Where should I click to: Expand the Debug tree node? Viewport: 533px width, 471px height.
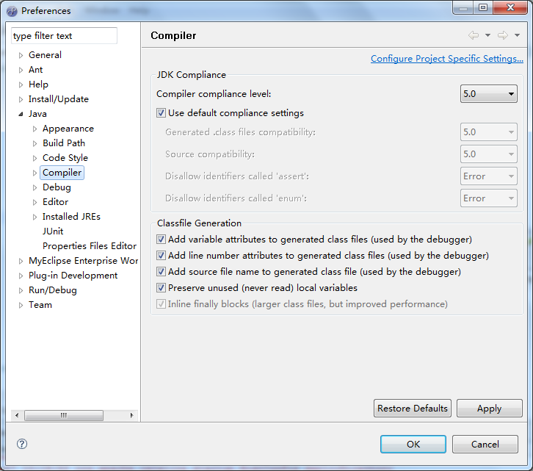click(35, 187)
